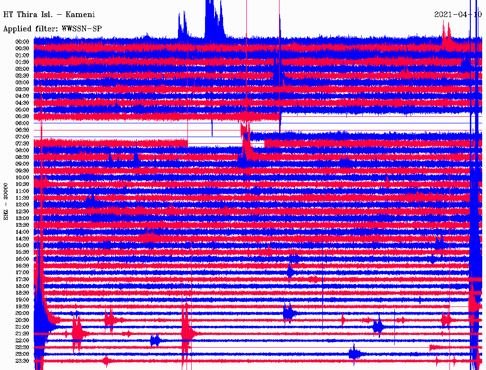
Task: Click the '15:00' time label
Action: [22, 245]
